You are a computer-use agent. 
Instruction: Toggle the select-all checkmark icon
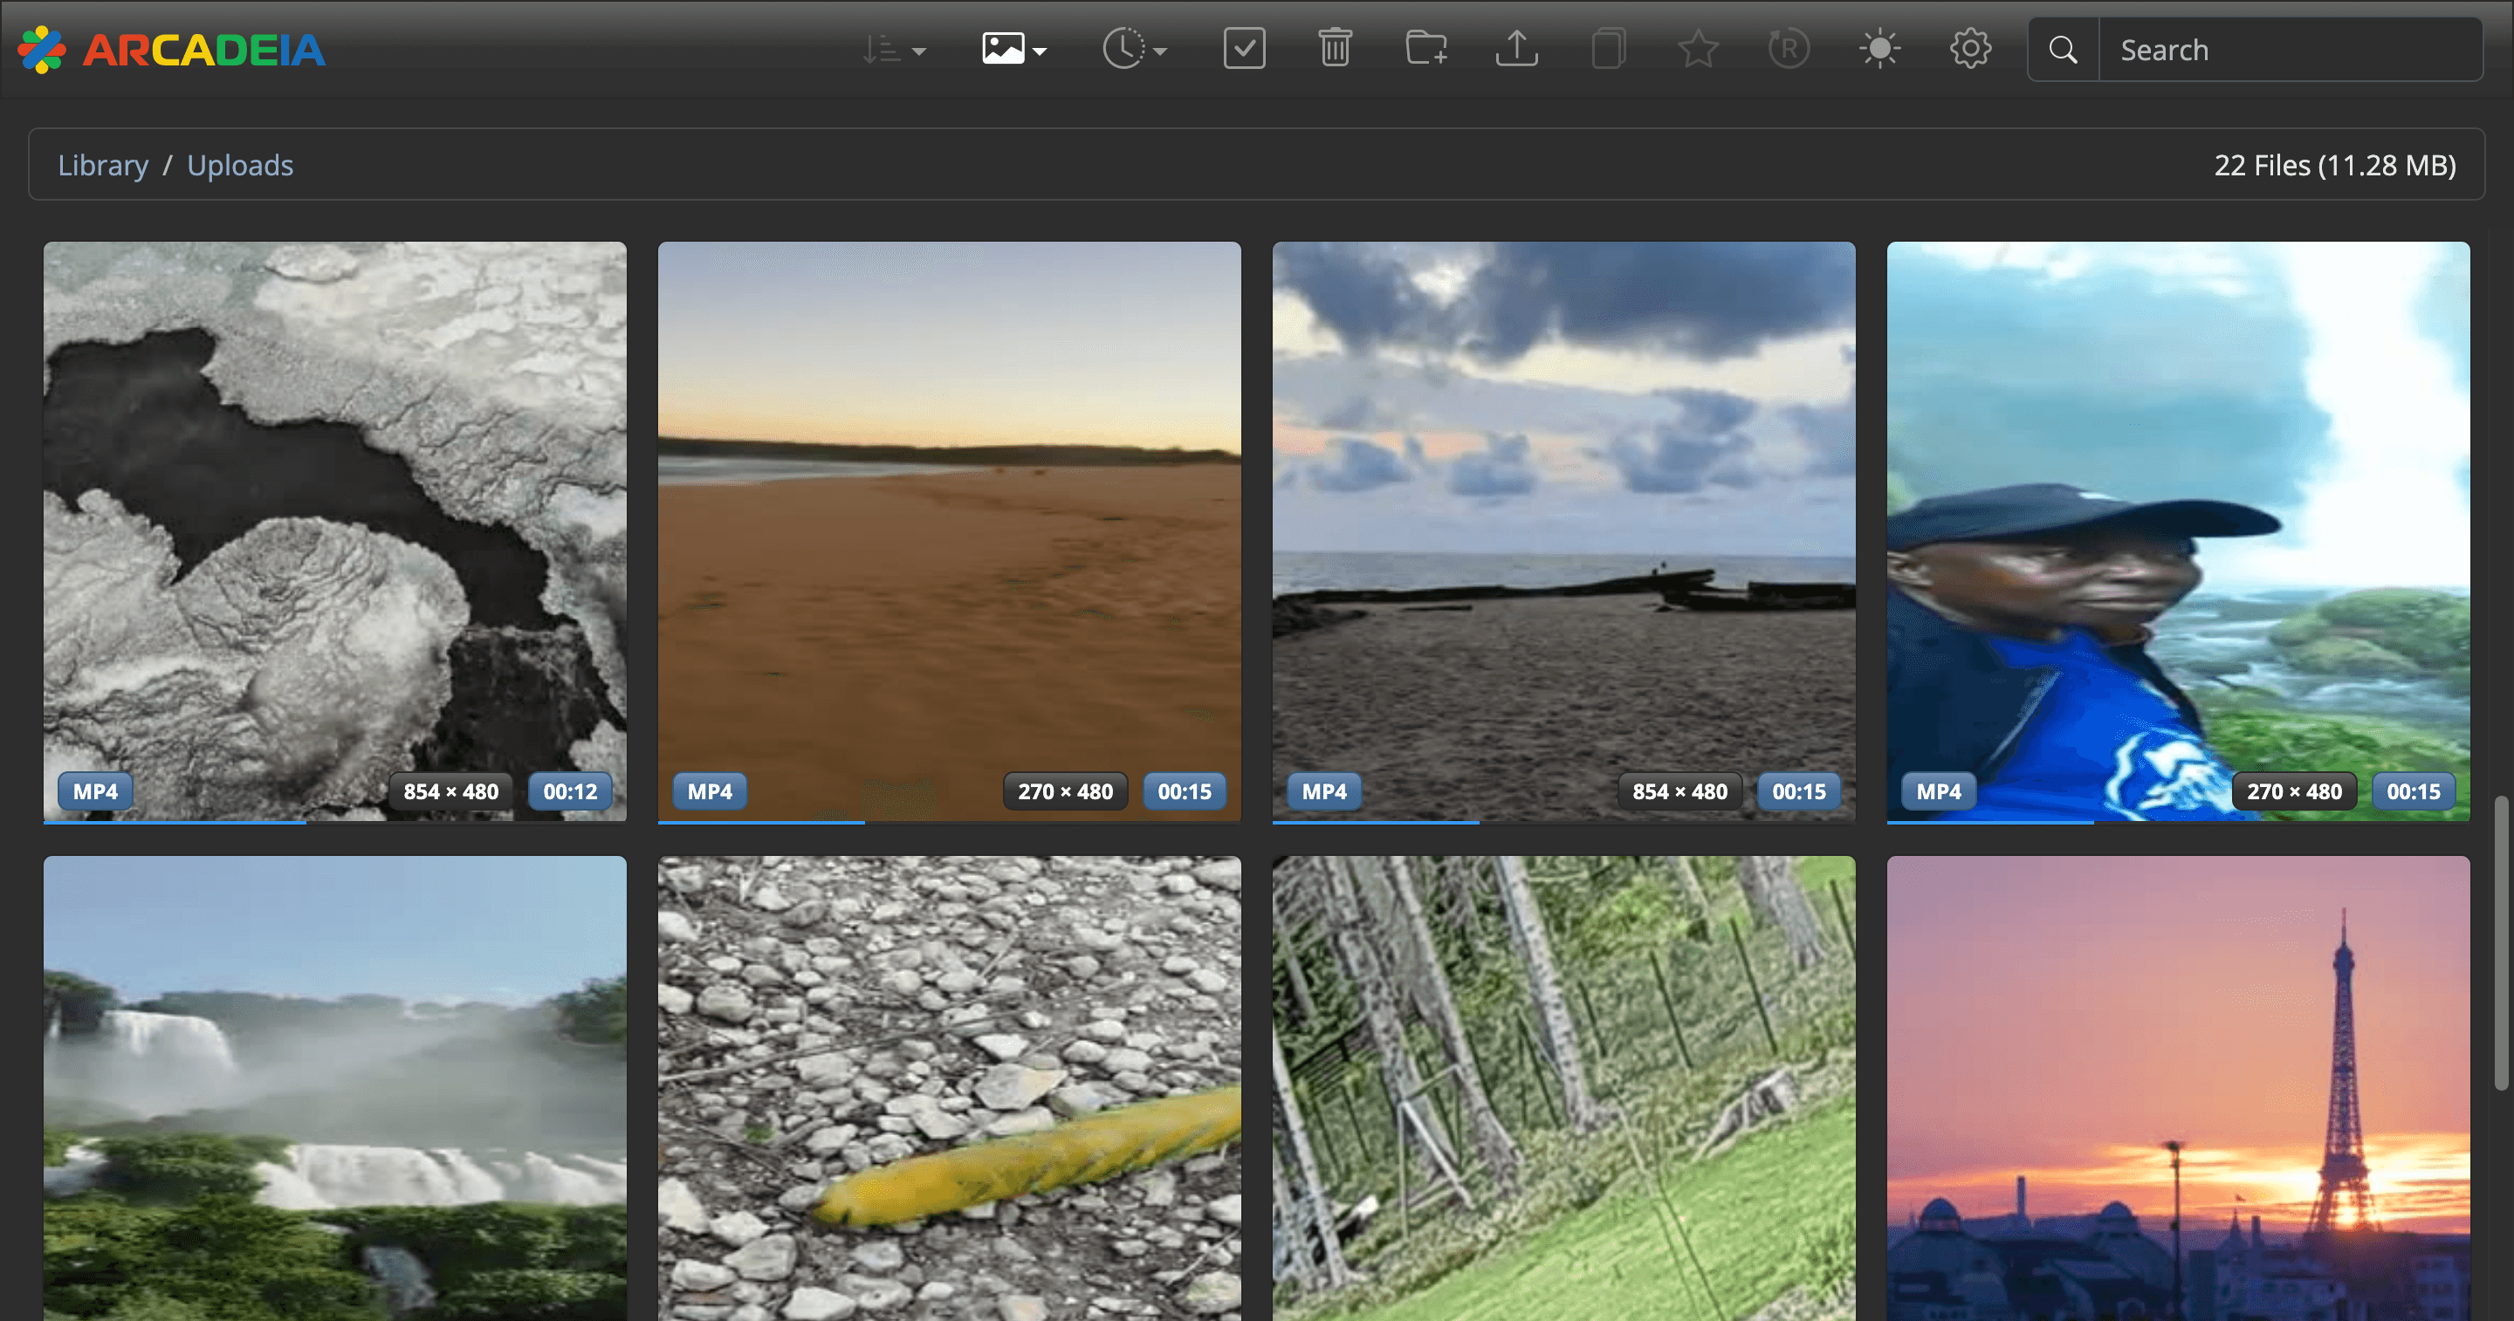tap(1244, 49)
